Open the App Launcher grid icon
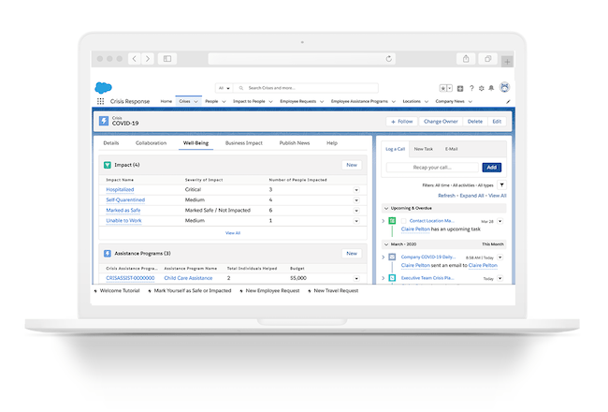This screenshot has width=608, height=412. coord(101,101)
